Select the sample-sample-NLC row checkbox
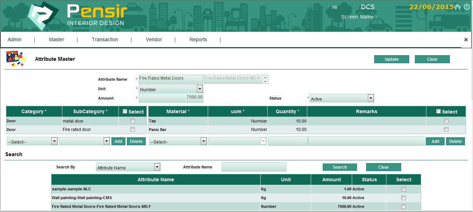Viewport: 473px width, 212px height. point(403,189)
